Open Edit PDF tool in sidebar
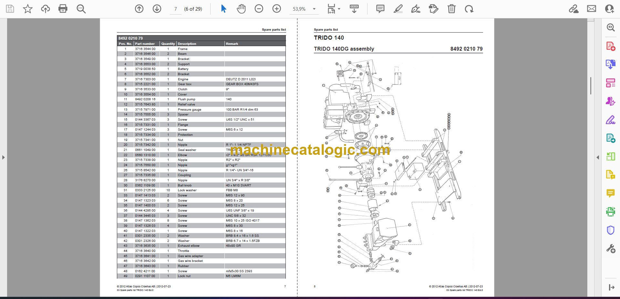The height and width of the screenshot is (299, 620). tap(611, 138)
